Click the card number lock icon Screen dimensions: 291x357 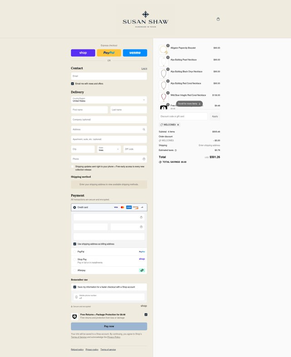click(141, 217)
